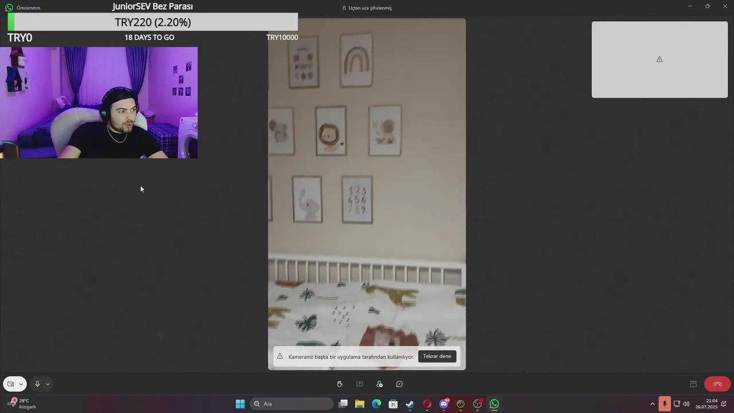Click '18 DAYS TO GO' text

tap(149, 37)
